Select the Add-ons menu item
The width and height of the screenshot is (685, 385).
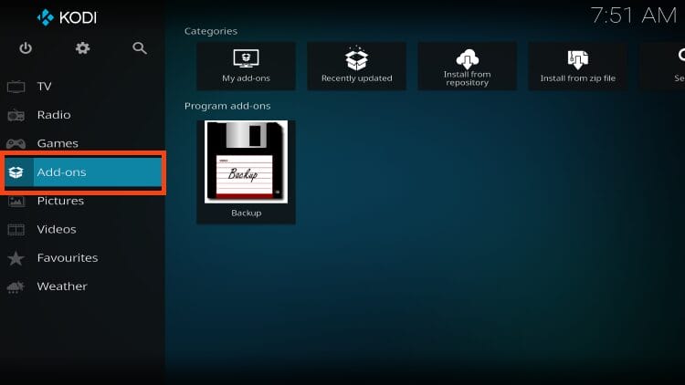[x=83, y=172]
